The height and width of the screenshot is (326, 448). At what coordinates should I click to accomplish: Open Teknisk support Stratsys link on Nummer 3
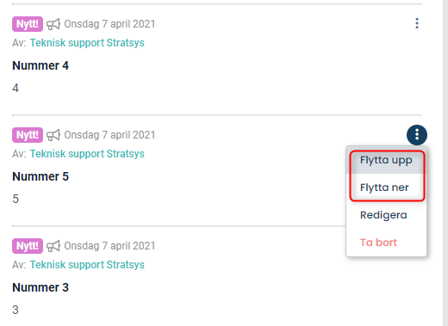(87, 265)
